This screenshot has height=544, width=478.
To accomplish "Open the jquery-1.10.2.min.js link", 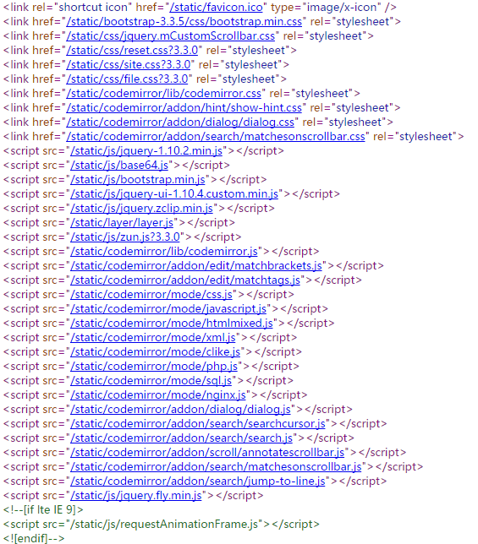I will pos(146,151).
